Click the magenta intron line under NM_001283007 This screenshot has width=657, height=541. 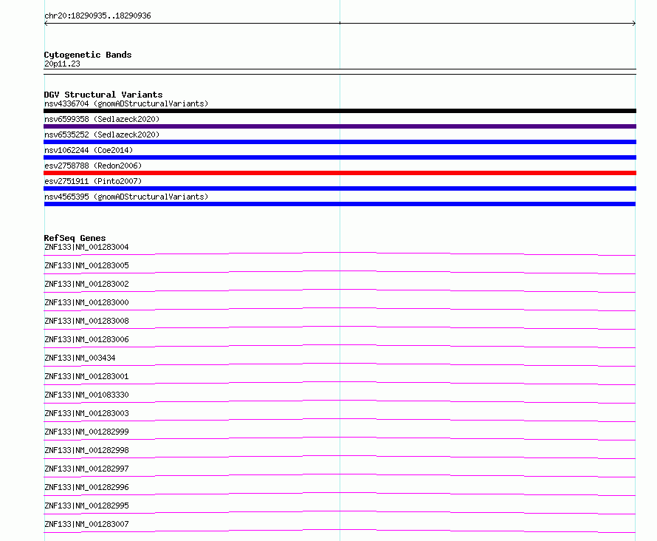(x=340, y=530)
